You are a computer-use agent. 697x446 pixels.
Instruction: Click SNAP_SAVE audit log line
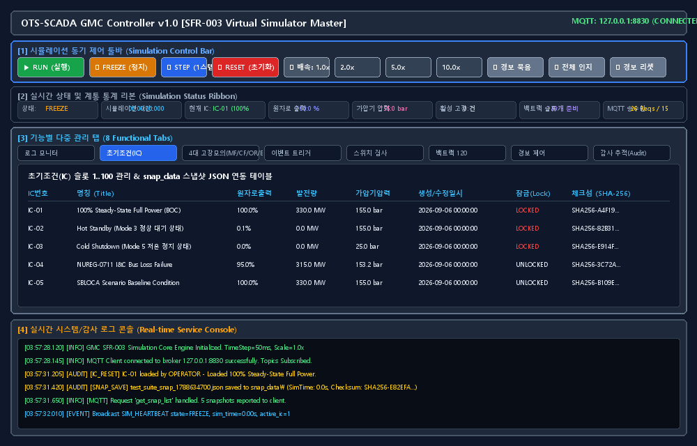click(221, 387)
